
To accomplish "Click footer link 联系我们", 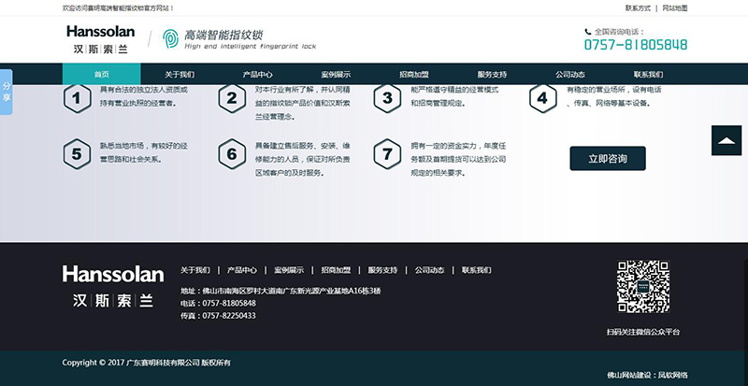I will point(476,270).
